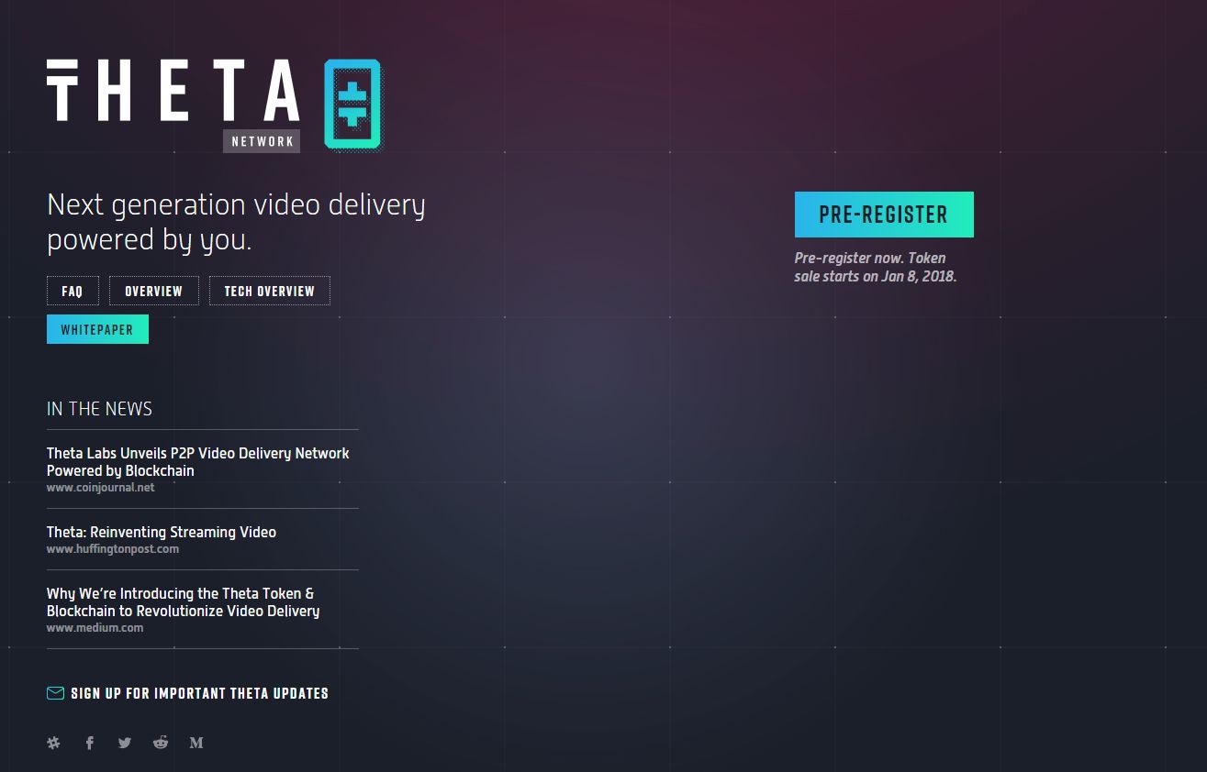Visit the Facebook page icon
1207x772 pixels.
[90, 743]
